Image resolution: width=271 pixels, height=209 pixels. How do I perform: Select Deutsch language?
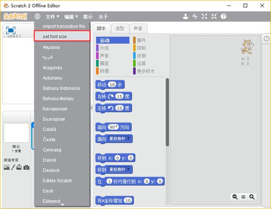point(62,170)
